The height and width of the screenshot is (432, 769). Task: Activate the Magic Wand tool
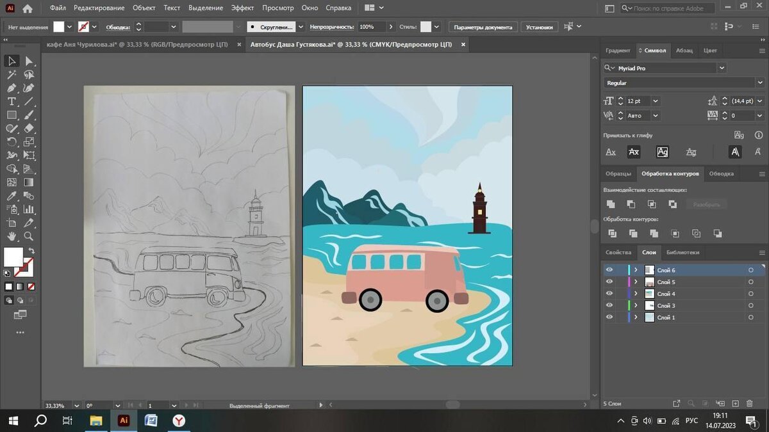(x=12, y=74)
